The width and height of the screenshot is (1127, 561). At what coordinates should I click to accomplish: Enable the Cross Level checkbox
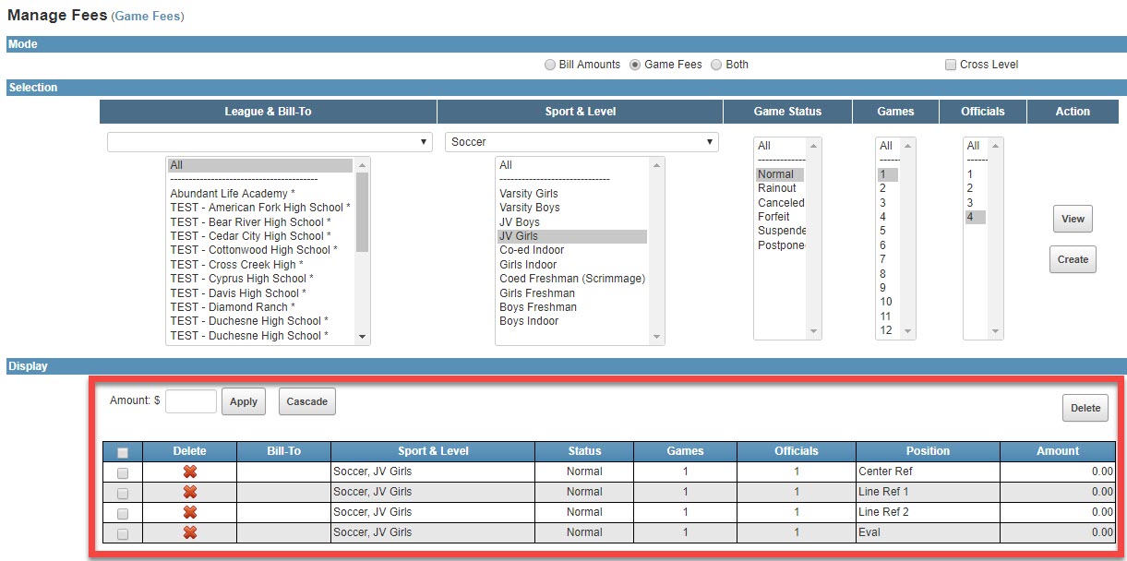tap(951, 66)
